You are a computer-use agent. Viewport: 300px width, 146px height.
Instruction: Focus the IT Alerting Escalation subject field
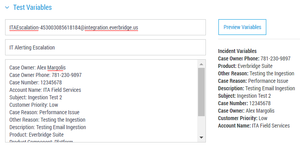[105, 47]
